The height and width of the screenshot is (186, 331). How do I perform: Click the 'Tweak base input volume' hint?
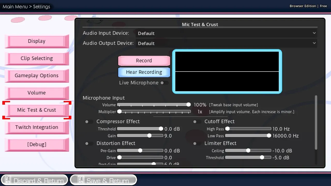[x=234, y=105]
